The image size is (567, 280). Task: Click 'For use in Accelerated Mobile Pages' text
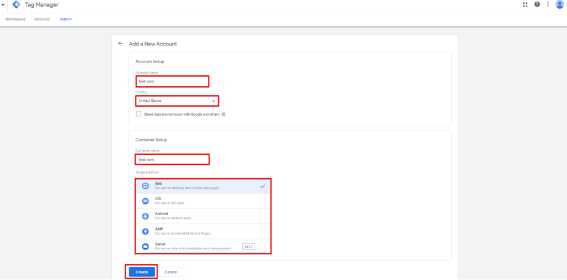click(183, 233)
